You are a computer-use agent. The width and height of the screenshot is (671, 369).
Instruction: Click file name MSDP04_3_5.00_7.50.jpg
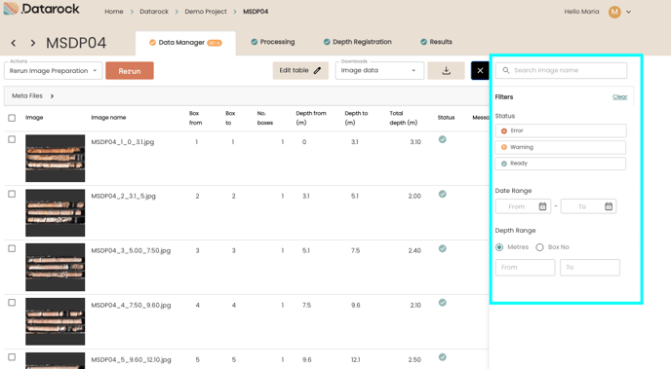tap(131, 250)
